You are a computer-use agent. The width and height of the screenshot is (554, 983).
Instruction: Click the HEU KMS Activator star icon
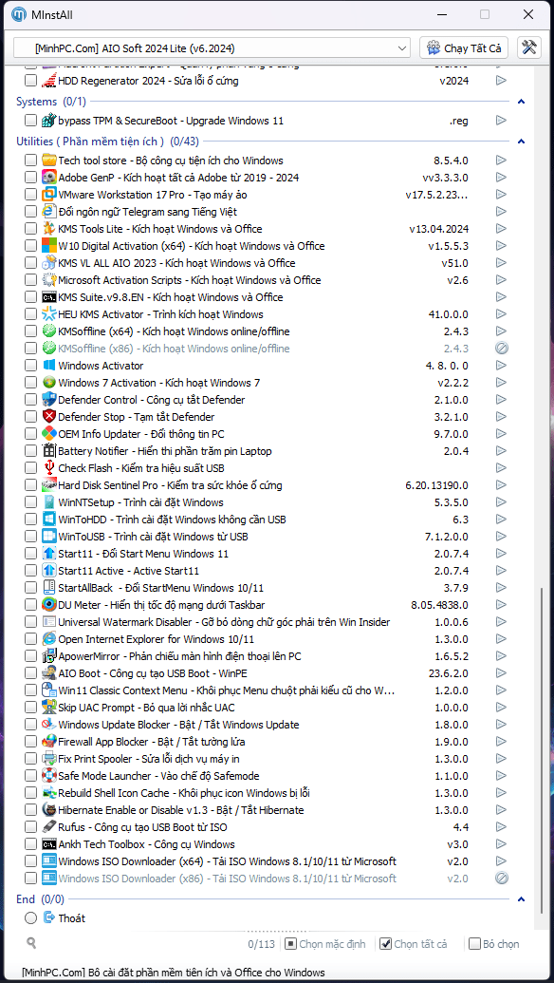[48, 314]
